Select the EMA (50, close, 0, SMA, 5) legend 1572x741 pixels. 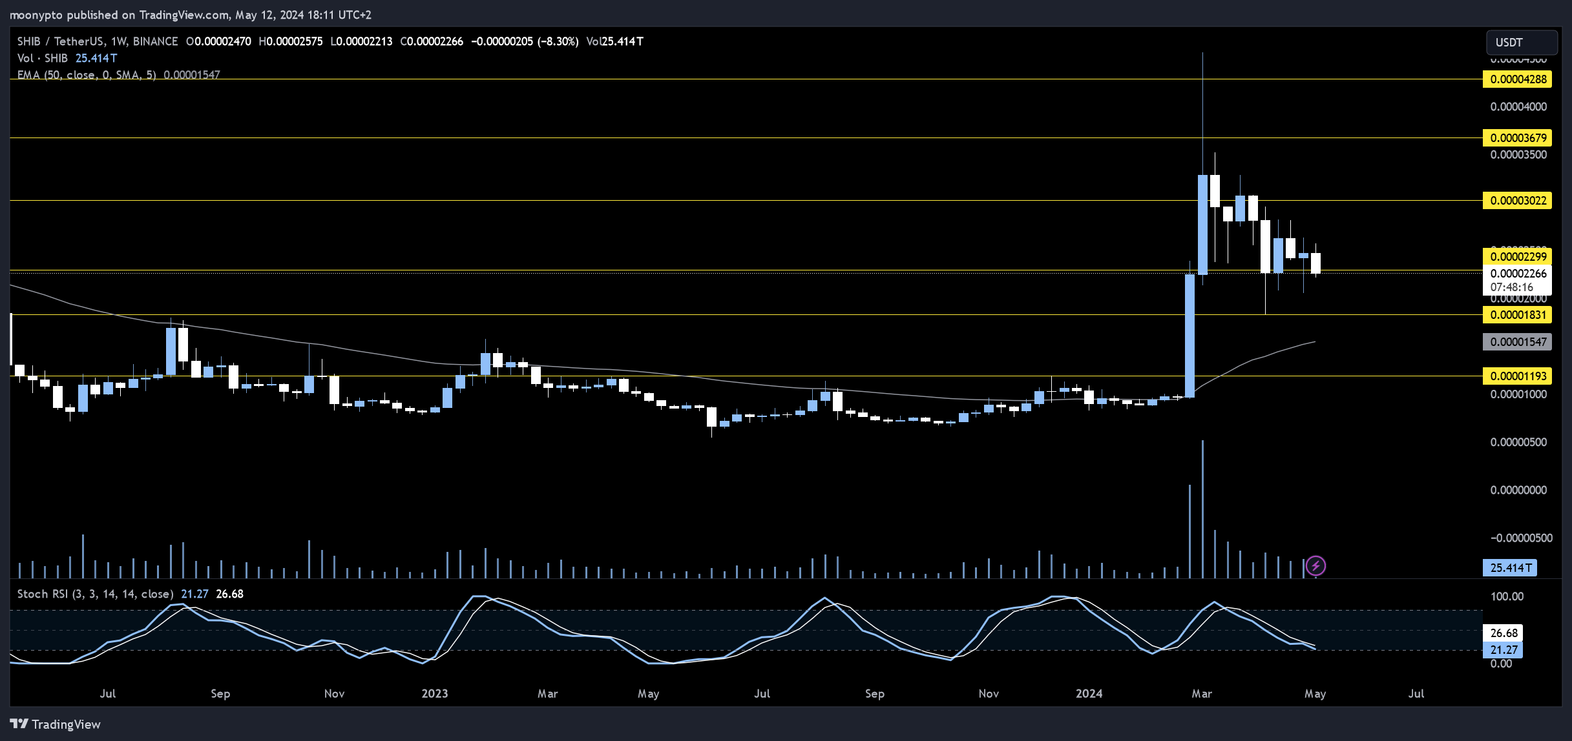87,75
